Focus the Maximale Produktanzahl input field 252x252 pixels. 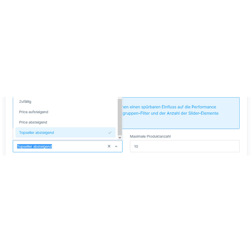pyautogui.click(x=185, y=146)
